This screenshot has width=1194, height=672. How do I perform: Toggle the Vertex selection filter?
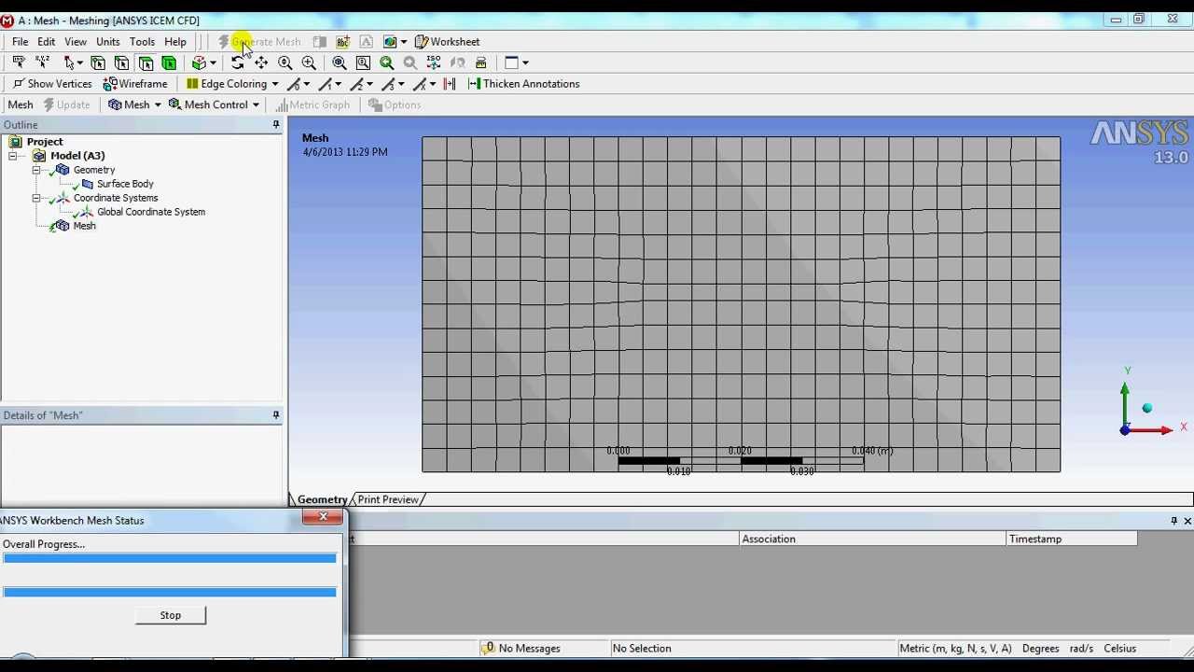98,63
